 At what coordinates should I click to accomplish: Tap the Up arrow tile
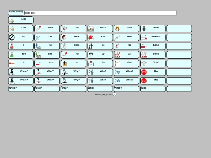coord(100,55)
